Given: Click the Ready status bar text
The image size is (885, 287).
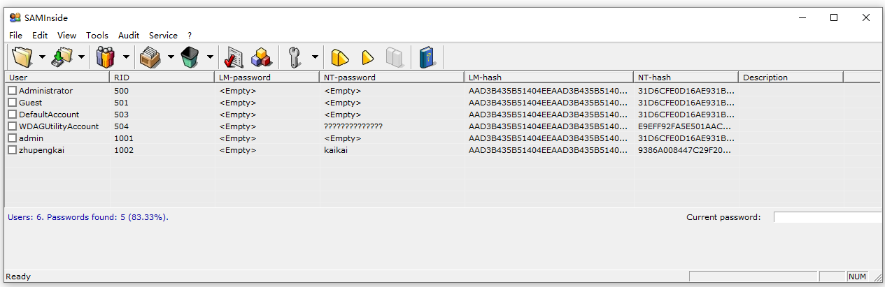Looking at the screenshot, I should click(x=18, y=277).
